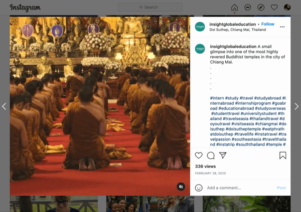This screenshot has height=212, width=301.
Task: Open the #instatrip hashtag
Action: 225,144
